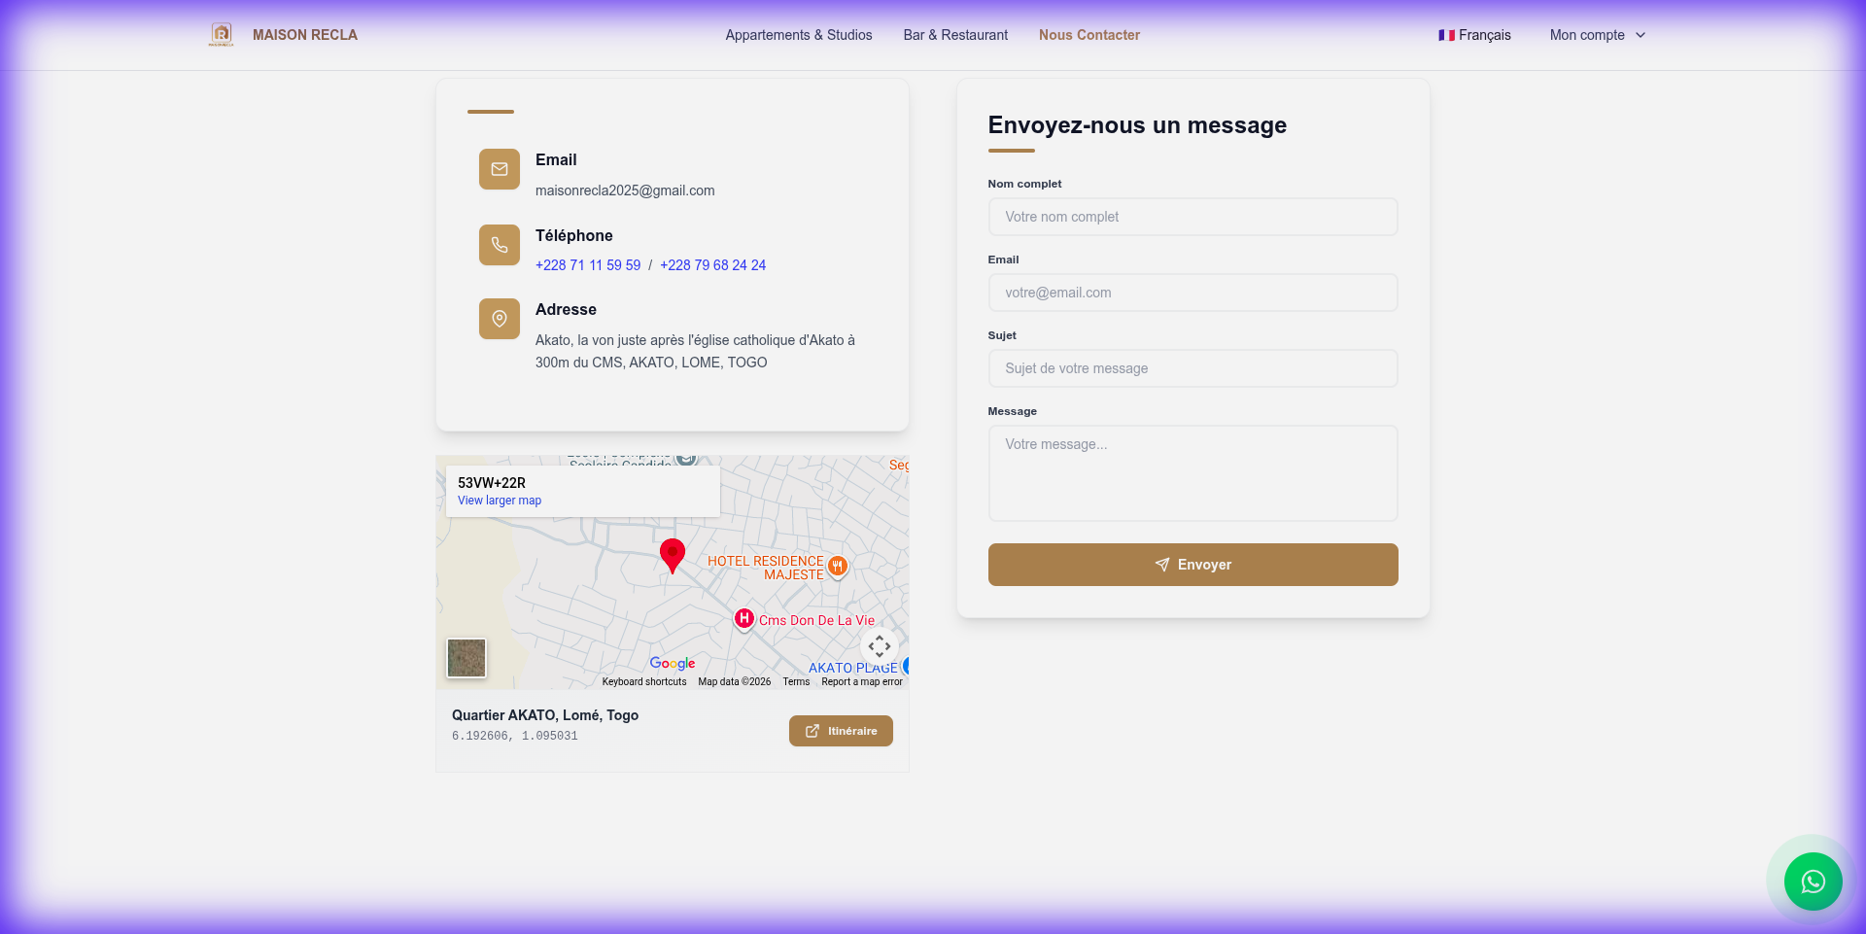Switch to Appartements & Studios page
1866x934 pixels.
(x=798, y=35)
